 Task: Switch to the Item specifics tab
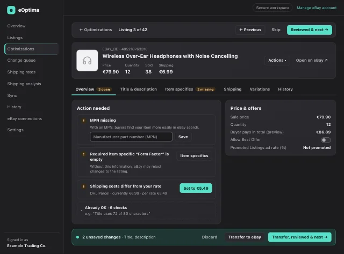pos(190,89)
